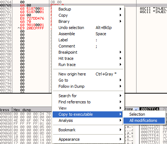Expand the Follow in Dump arrow

[x=121, y=86]
